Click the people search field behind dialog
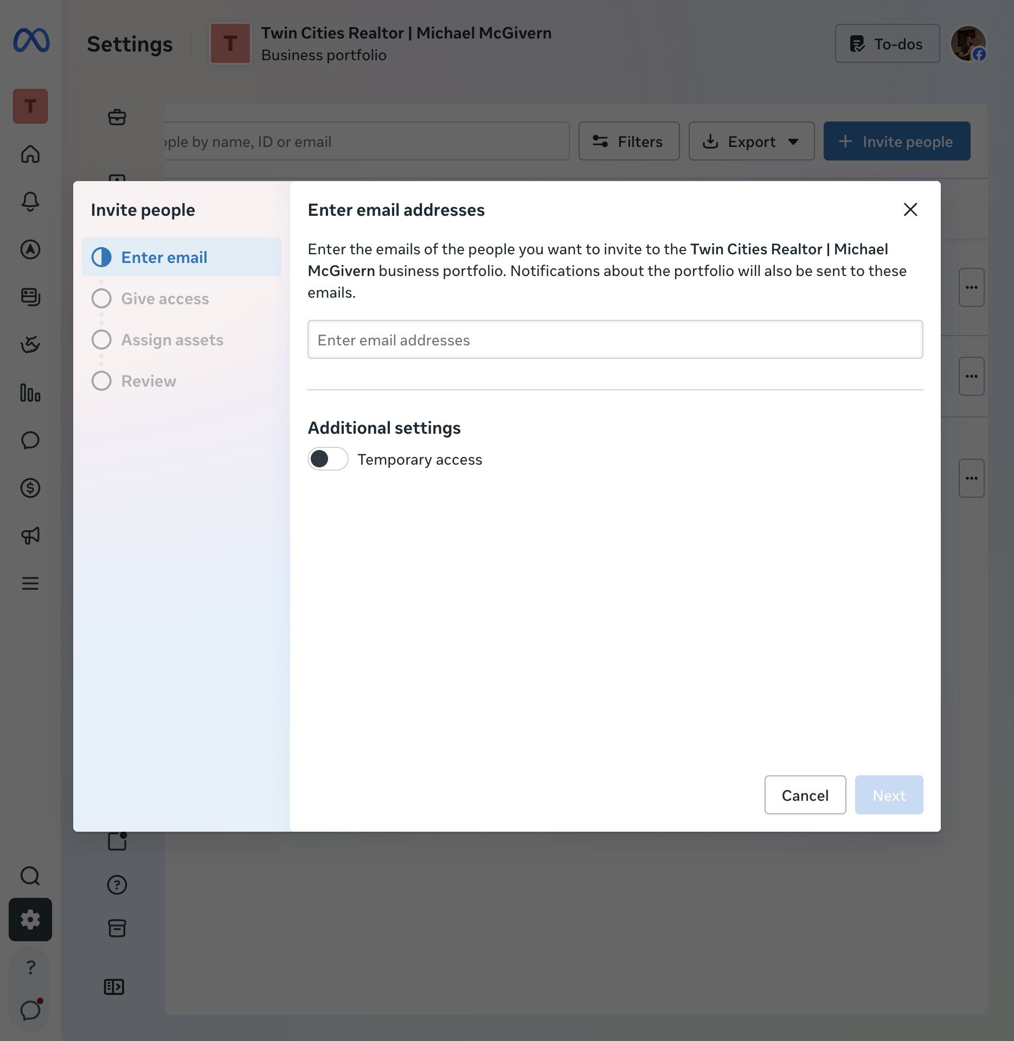 [x=367, y=142]
